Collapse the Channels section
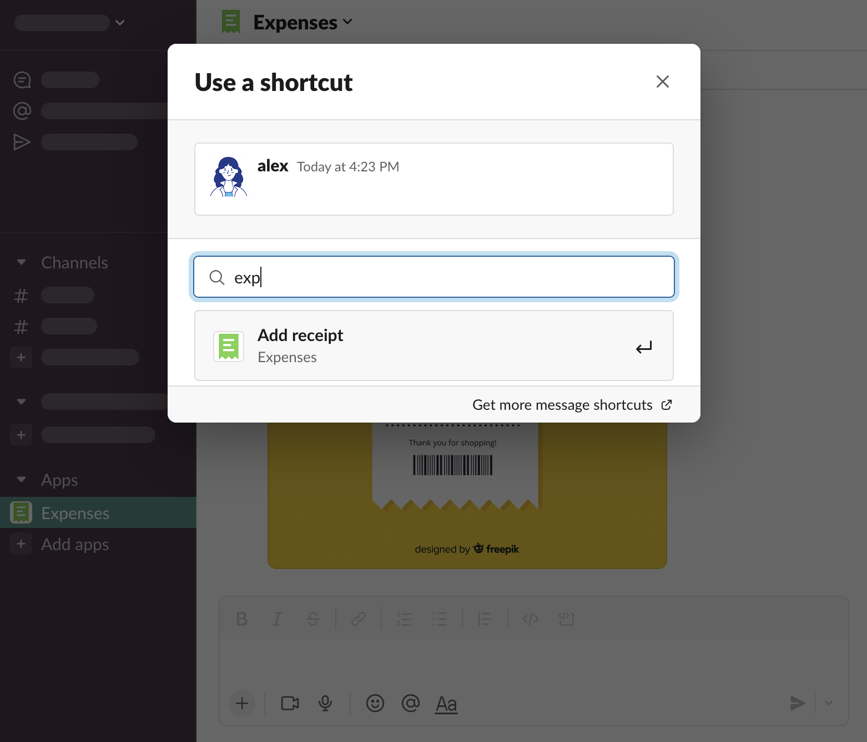Screen dimensions: 867x742 click(x=21, y=262)
